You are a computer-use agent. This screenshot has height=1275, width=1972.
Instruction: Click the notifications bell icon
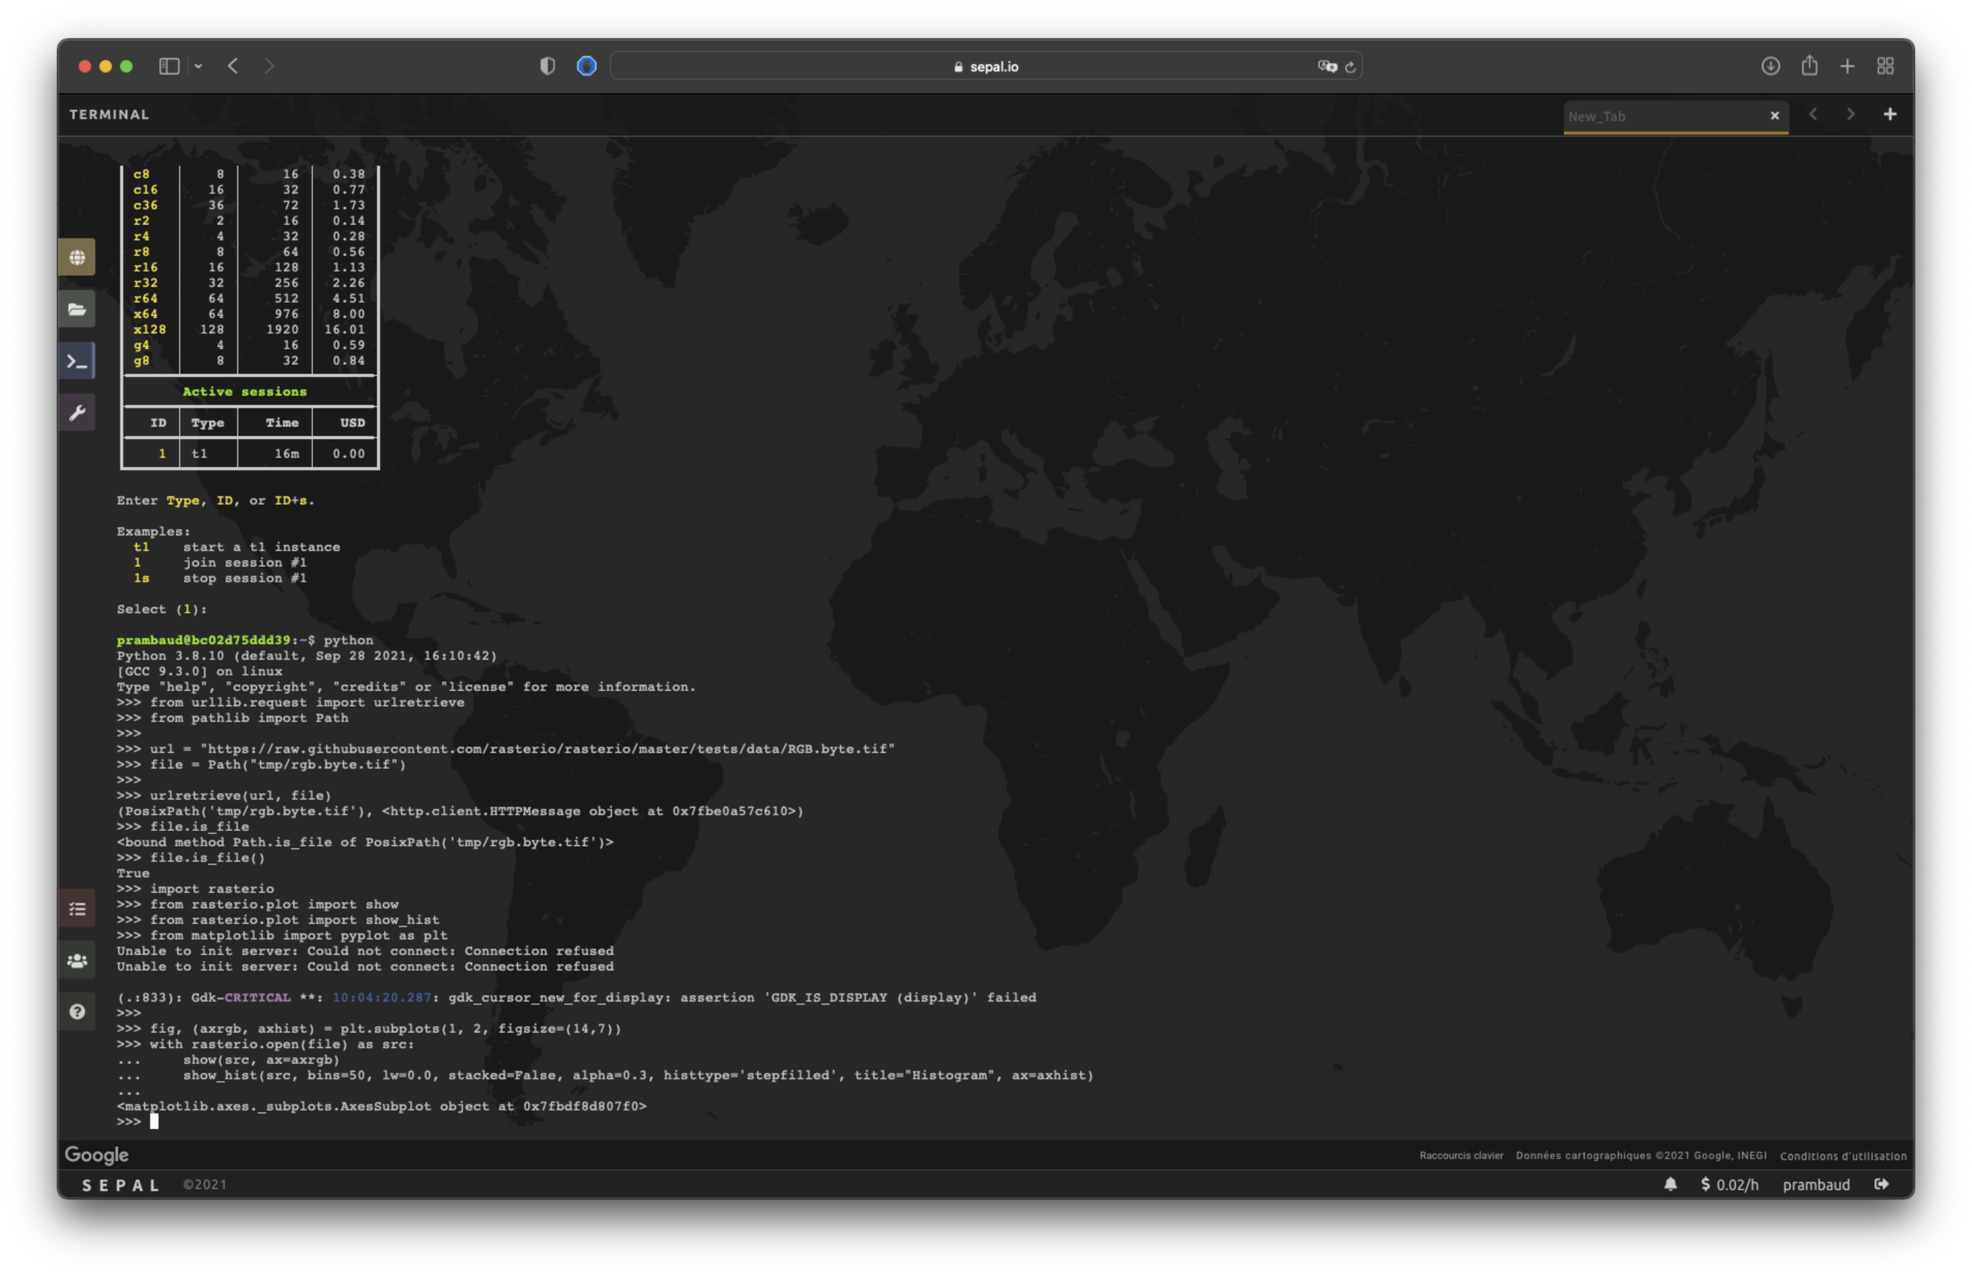(x=1671, y=1185)
